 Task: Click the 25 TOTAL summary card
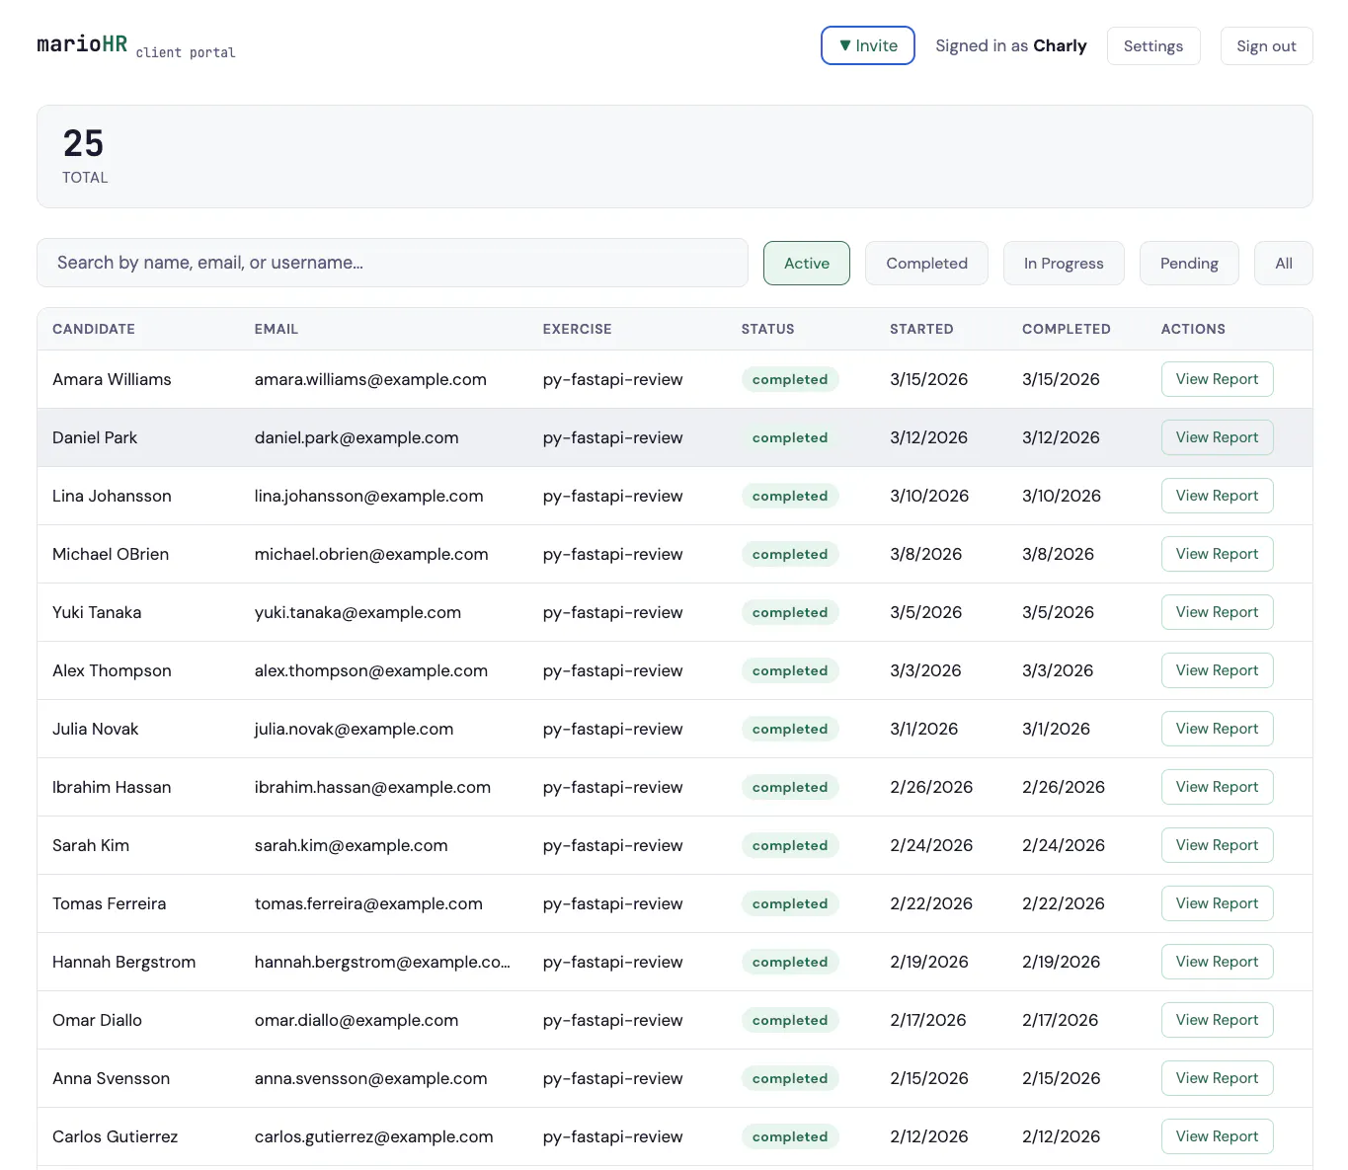[x=674, y=156]
